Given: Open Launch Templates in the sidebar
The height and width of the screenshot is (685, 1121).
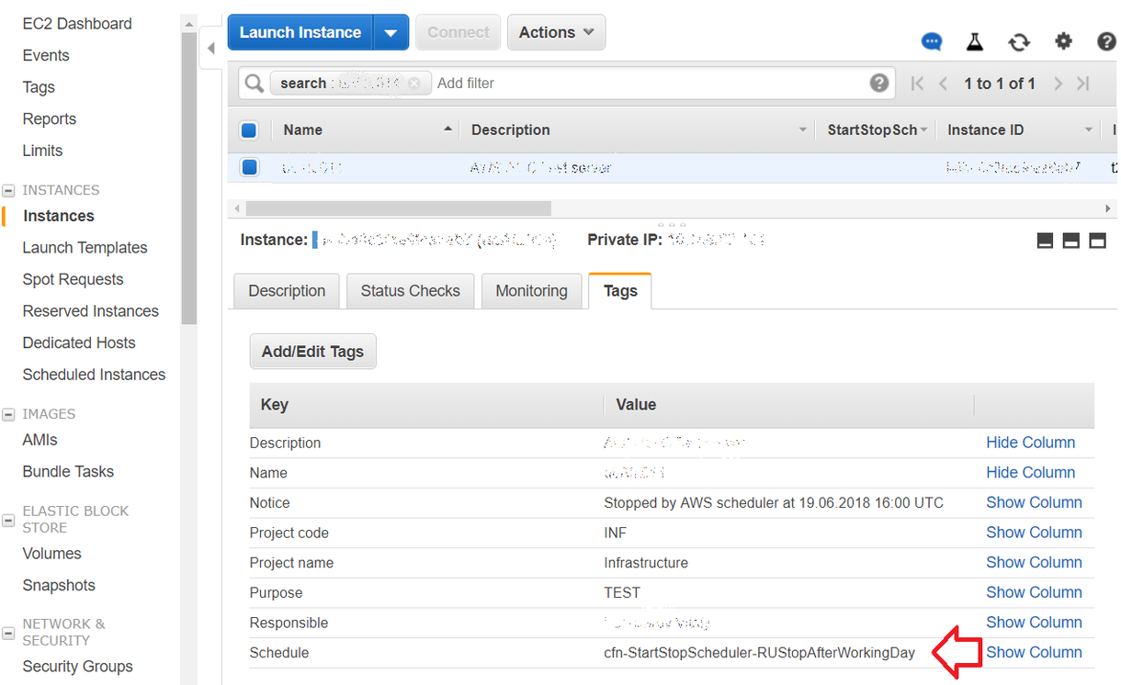Looking at the screenshot, I should 85,248.
